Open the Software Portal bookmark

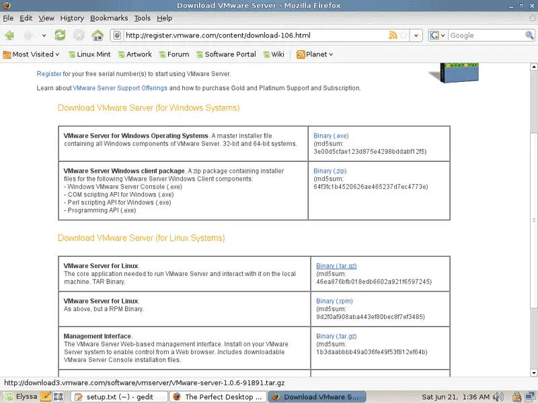tap(225, 54)
